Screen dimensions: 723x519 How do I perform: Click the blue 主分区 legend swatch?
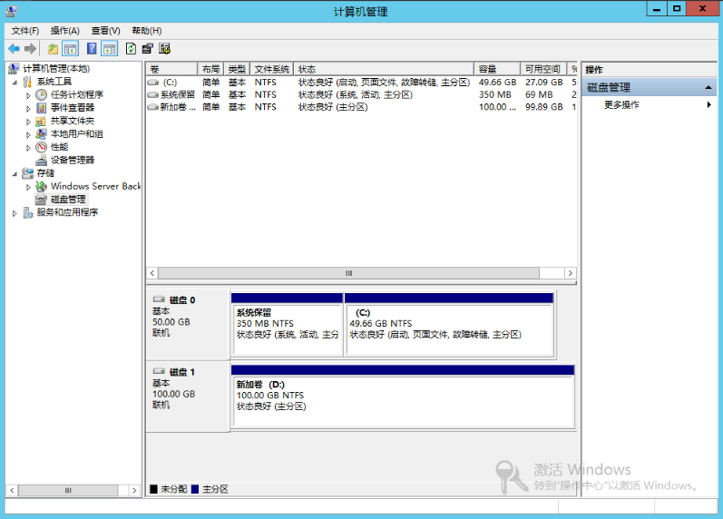[195, 489]
